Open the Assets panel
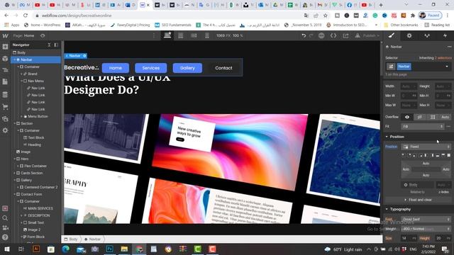 (5, 119)
